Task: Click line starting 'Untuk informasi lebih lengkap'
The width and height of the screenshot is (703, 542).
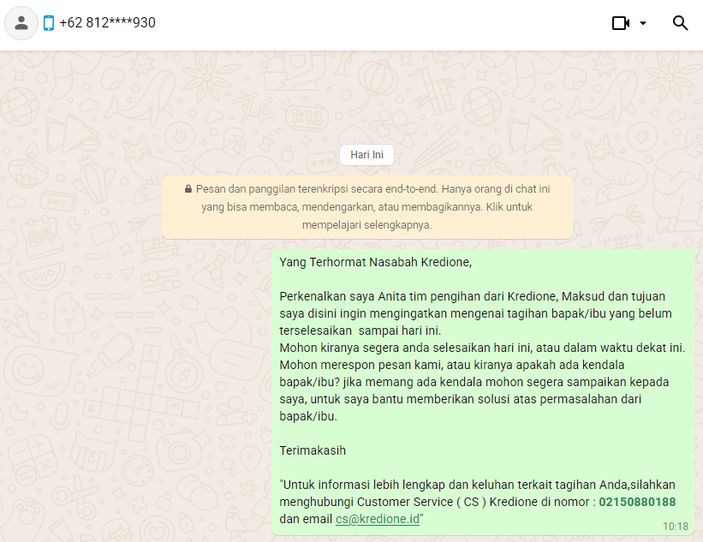Action: coord(477,485)
